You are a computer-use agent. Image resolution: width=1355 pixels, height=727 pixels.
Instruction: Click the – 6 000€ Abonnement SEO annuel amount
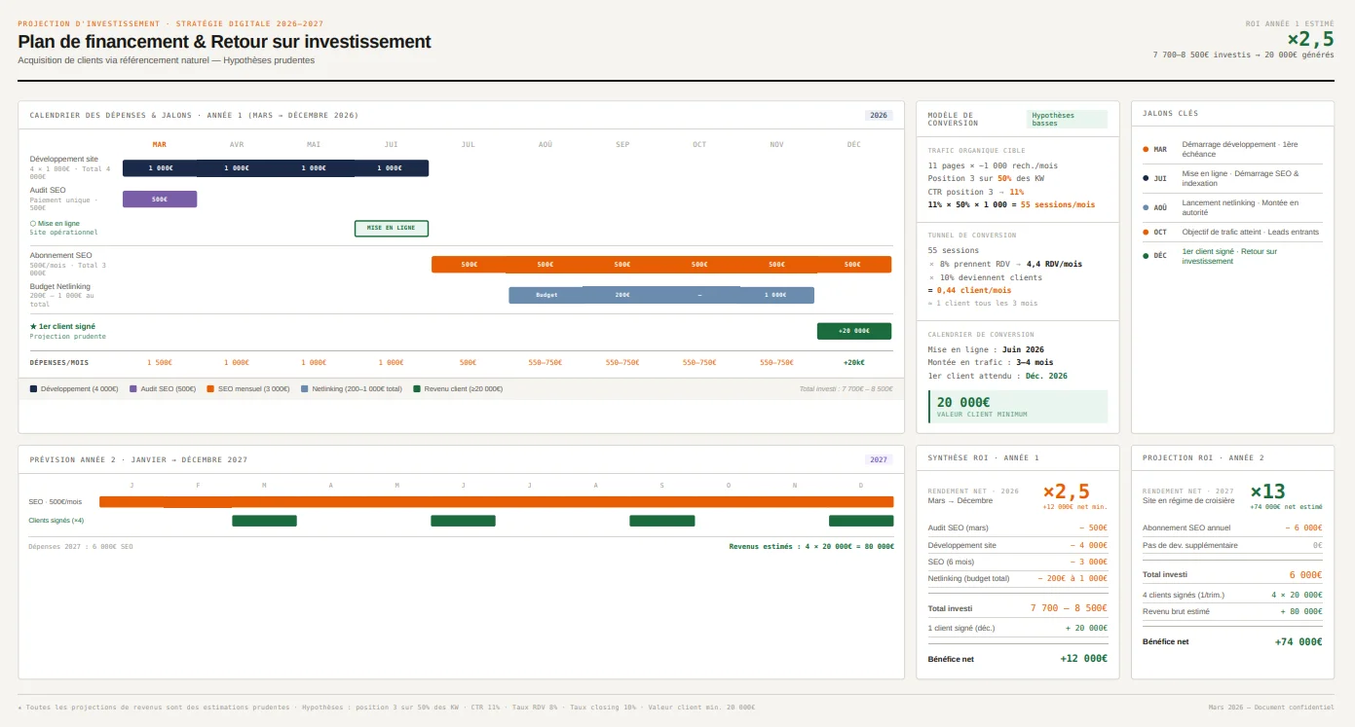[1302, 527]
